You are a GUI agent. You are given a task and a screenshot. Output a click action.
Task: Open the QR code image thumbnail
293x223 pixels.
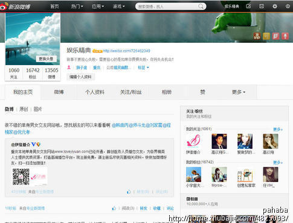30,177
